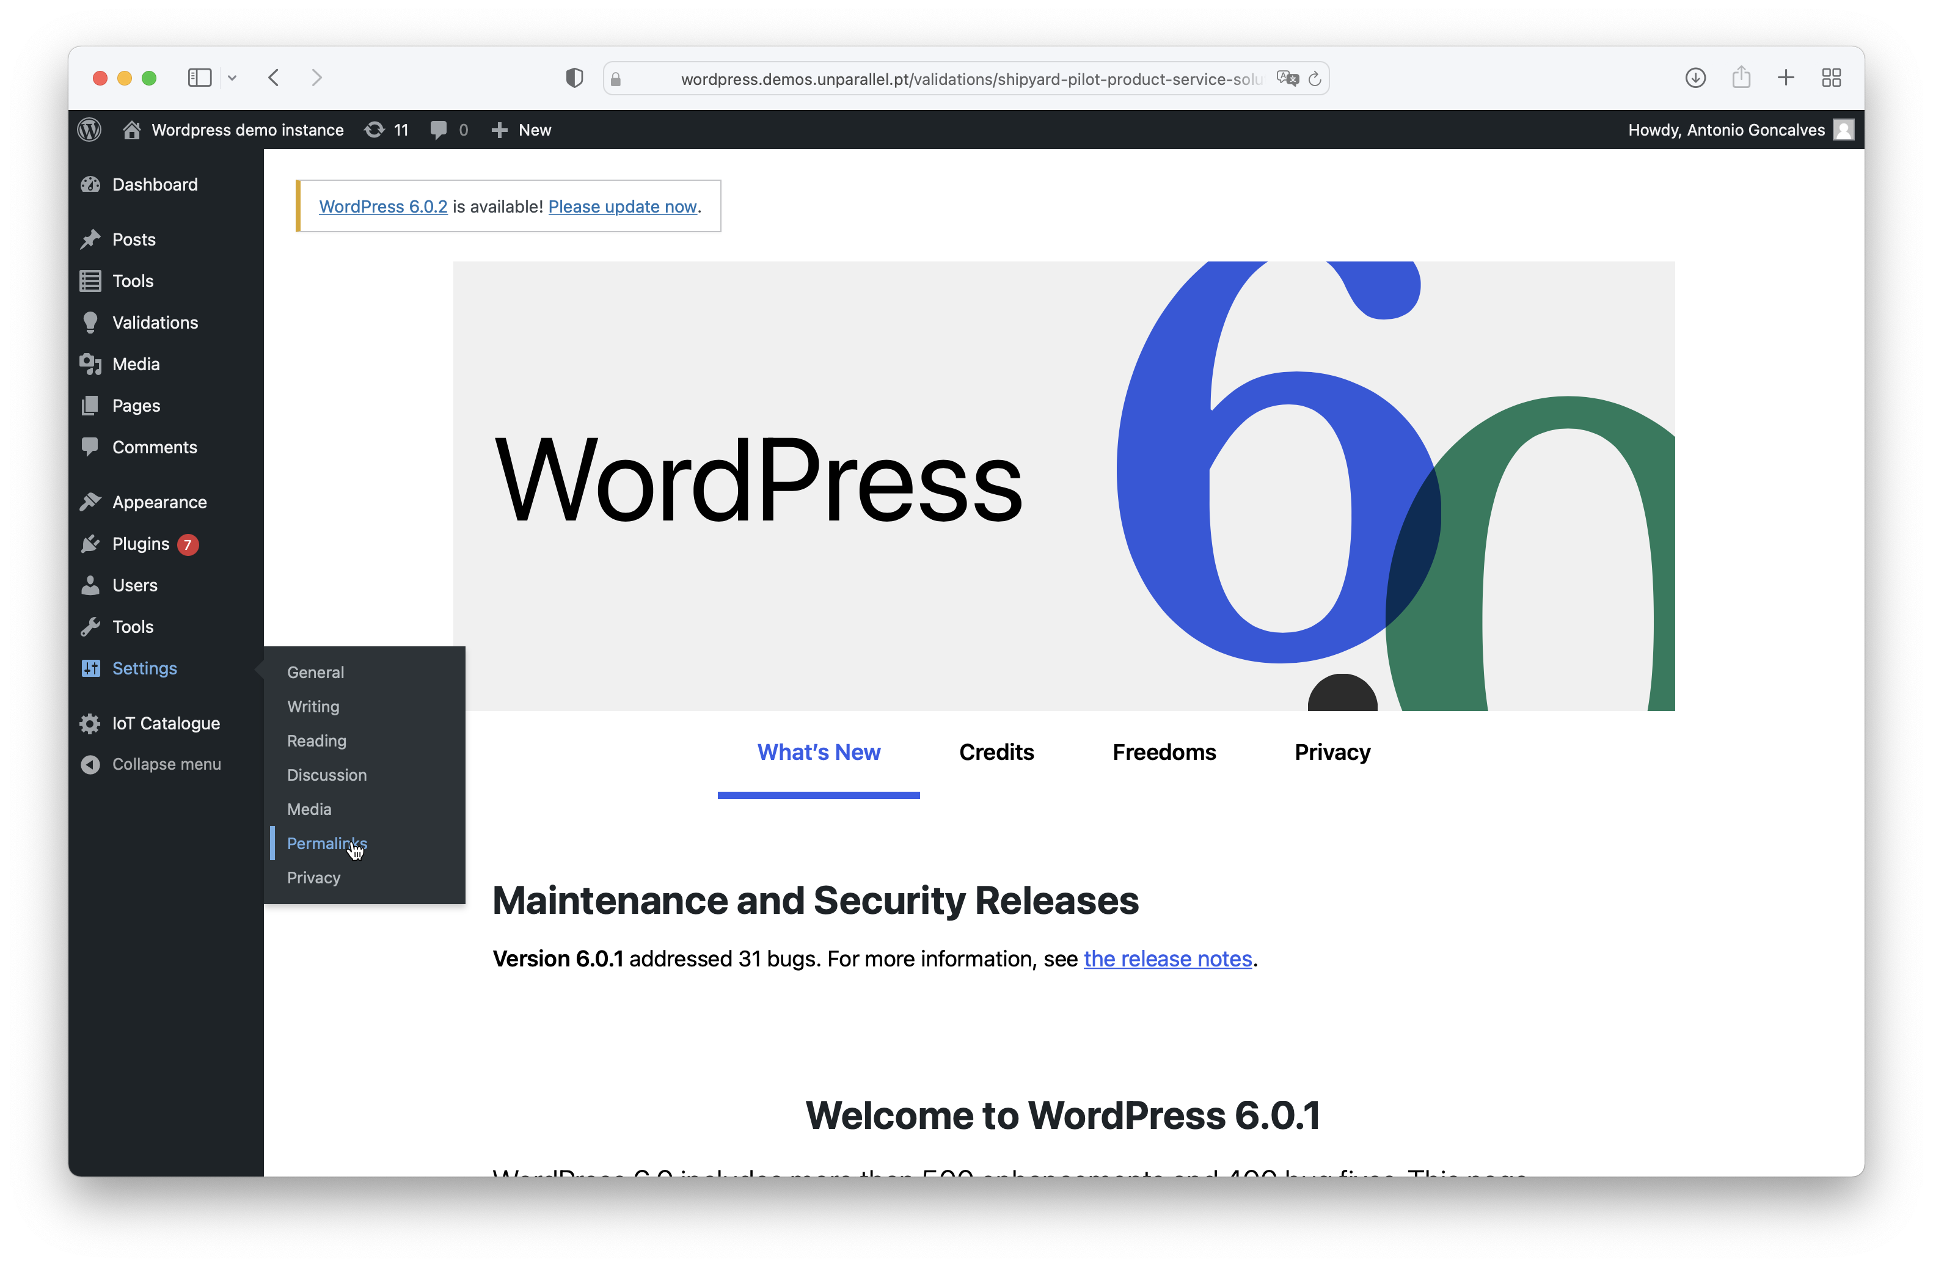Click the Safari address bar URL

pyautogui.click(x=971, y=79)
